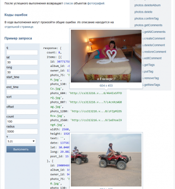Click the hotel room photo preview
The width and height of the screenshot is (175, 189).
tap(106, 56)
